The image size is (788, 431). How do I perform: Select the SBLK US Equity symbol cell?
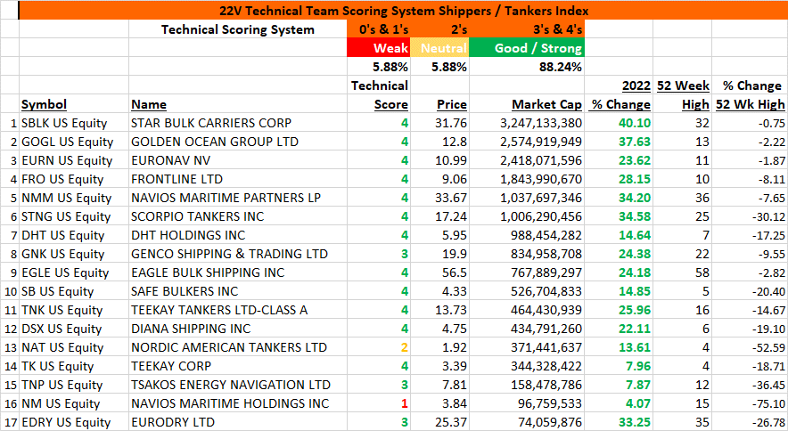[x=74, y=123]
